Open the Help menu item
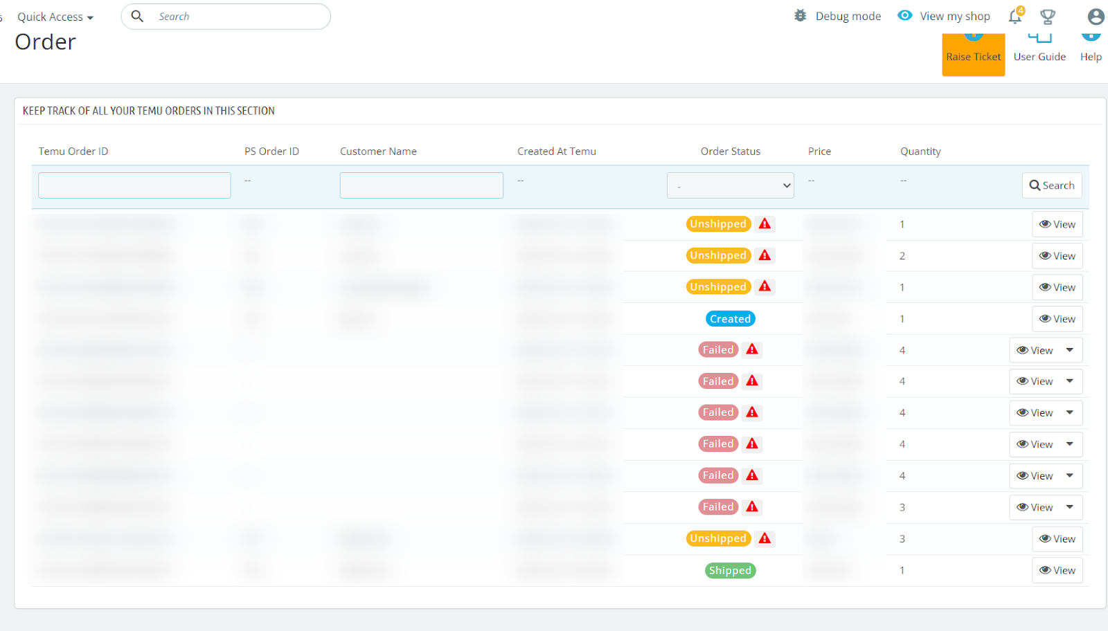 tap(1091, 50)
